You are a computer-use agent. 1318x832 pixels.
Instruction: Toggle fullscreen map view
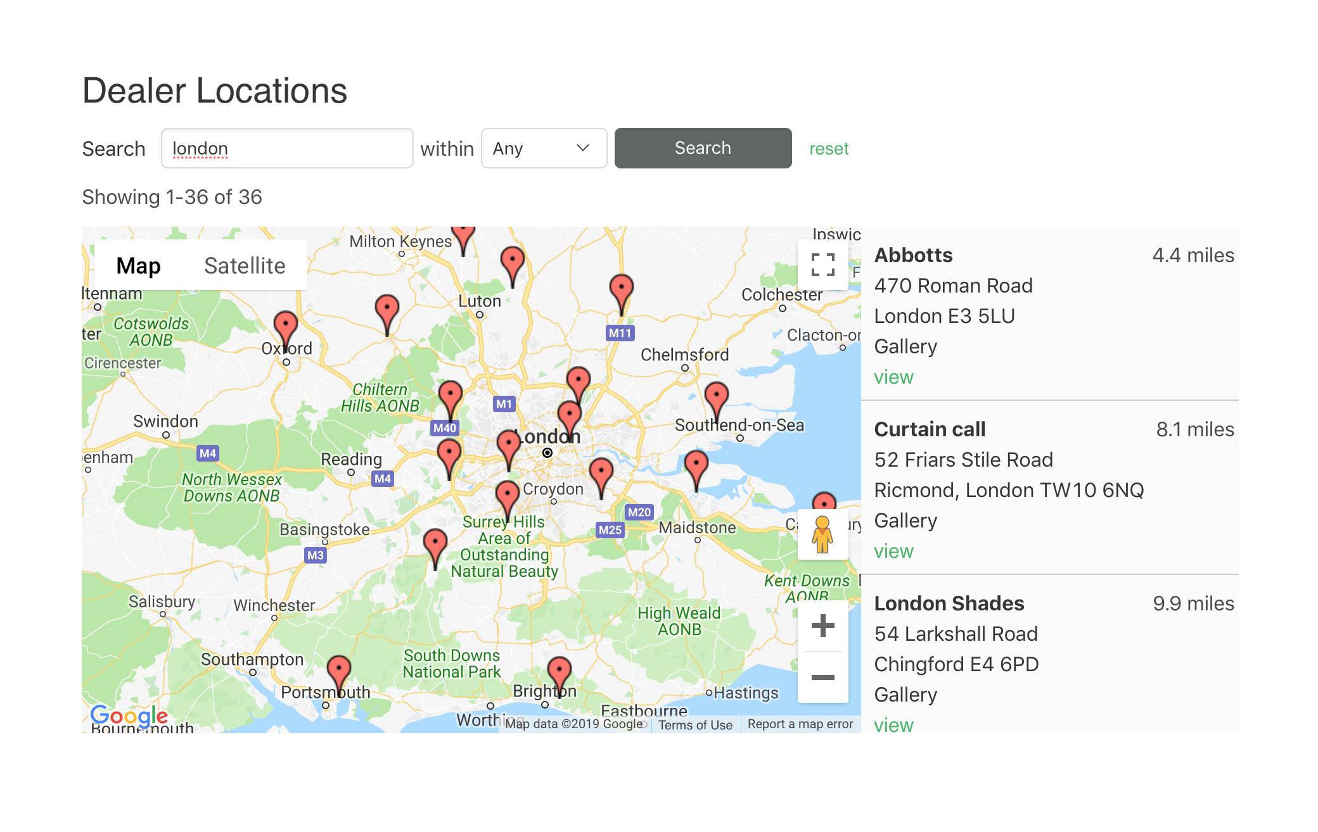(x=822, y=265)
